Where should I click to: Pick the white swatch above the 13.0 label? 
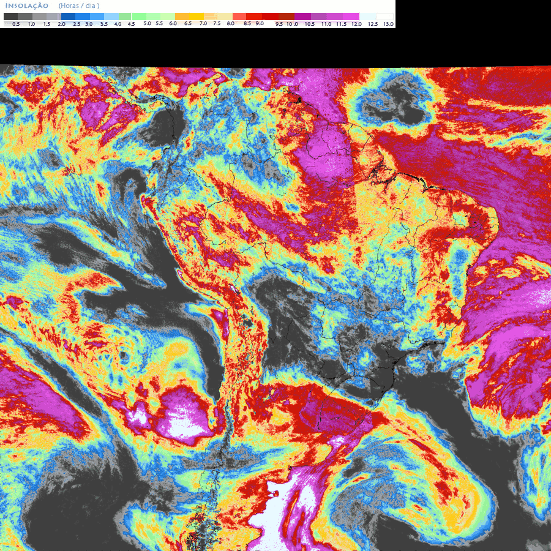384,17
